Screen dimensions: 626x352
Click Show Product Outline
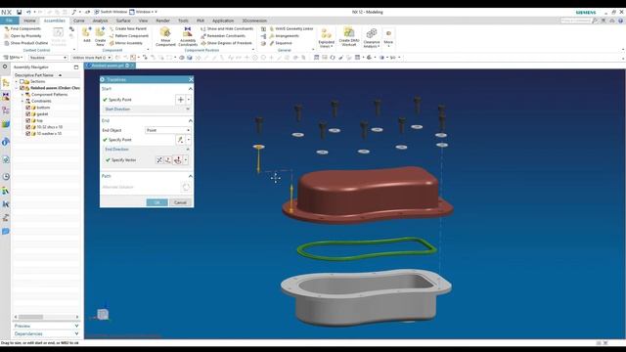click(26, 43)
